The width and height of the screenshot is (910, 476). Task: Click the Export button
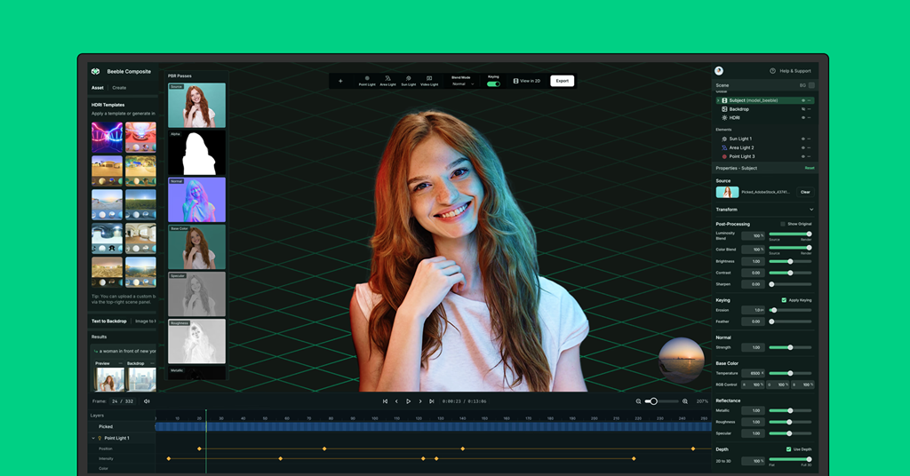tap(562, 81)
